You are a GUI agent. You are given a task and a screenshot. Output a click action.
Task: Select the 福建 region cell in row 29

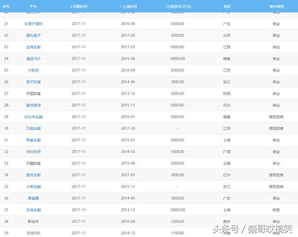pos(227,117)
